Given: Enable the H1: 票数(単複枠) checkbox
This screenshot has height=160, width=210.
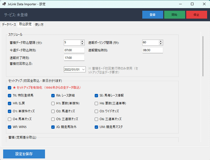Looking at the screenshot, I should [53, 103].
